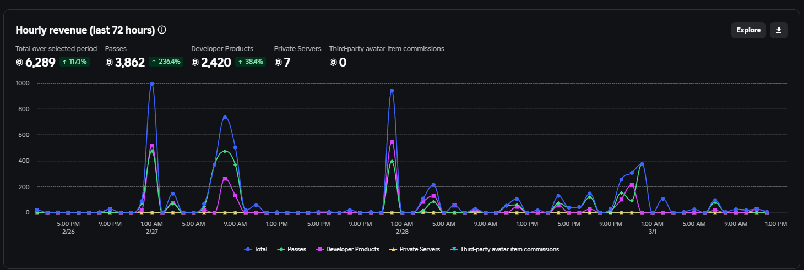Download the hourly revenue chart data

coord(779,30)
